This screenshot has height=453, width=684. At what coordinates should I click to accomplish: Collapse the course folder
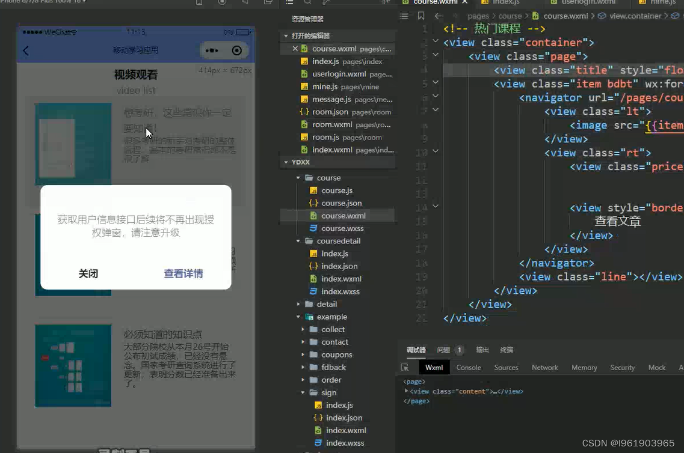298,178
